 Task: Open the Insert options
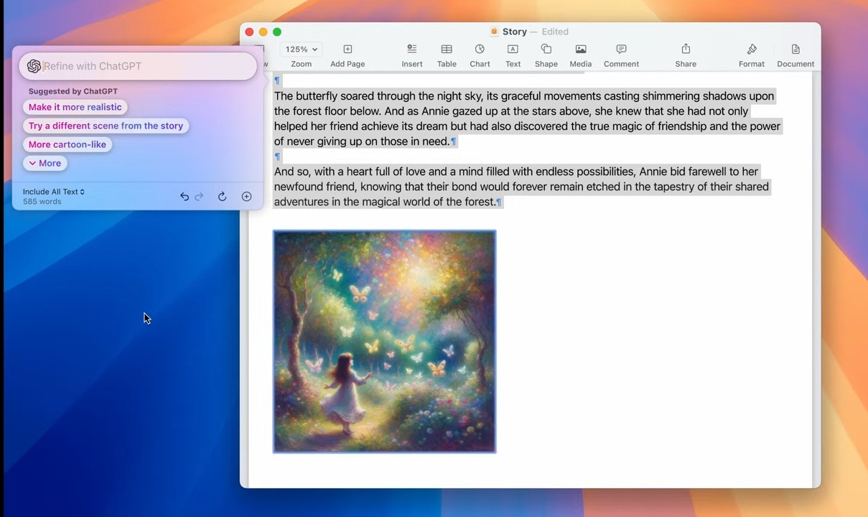point(411,54)
